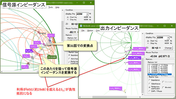Click the scroll-down arrow of right chart pane
176x99 pixels.
coord(143,94)
